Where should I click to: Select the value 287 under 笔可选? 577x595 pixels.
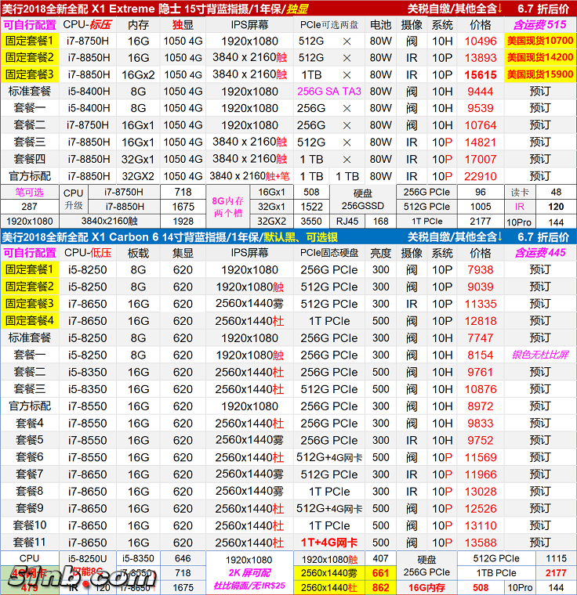(29, 207)
